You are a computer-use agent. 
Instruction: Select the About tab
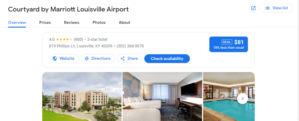(124, 22)
